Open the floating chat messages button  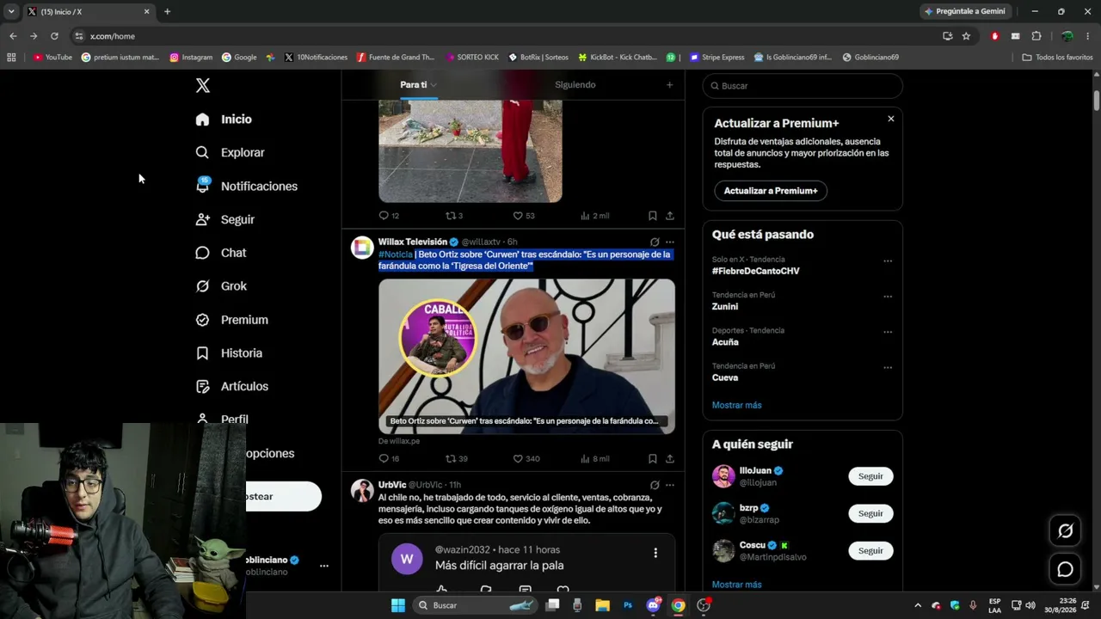pyautogui.click(x=1065, y=569)
